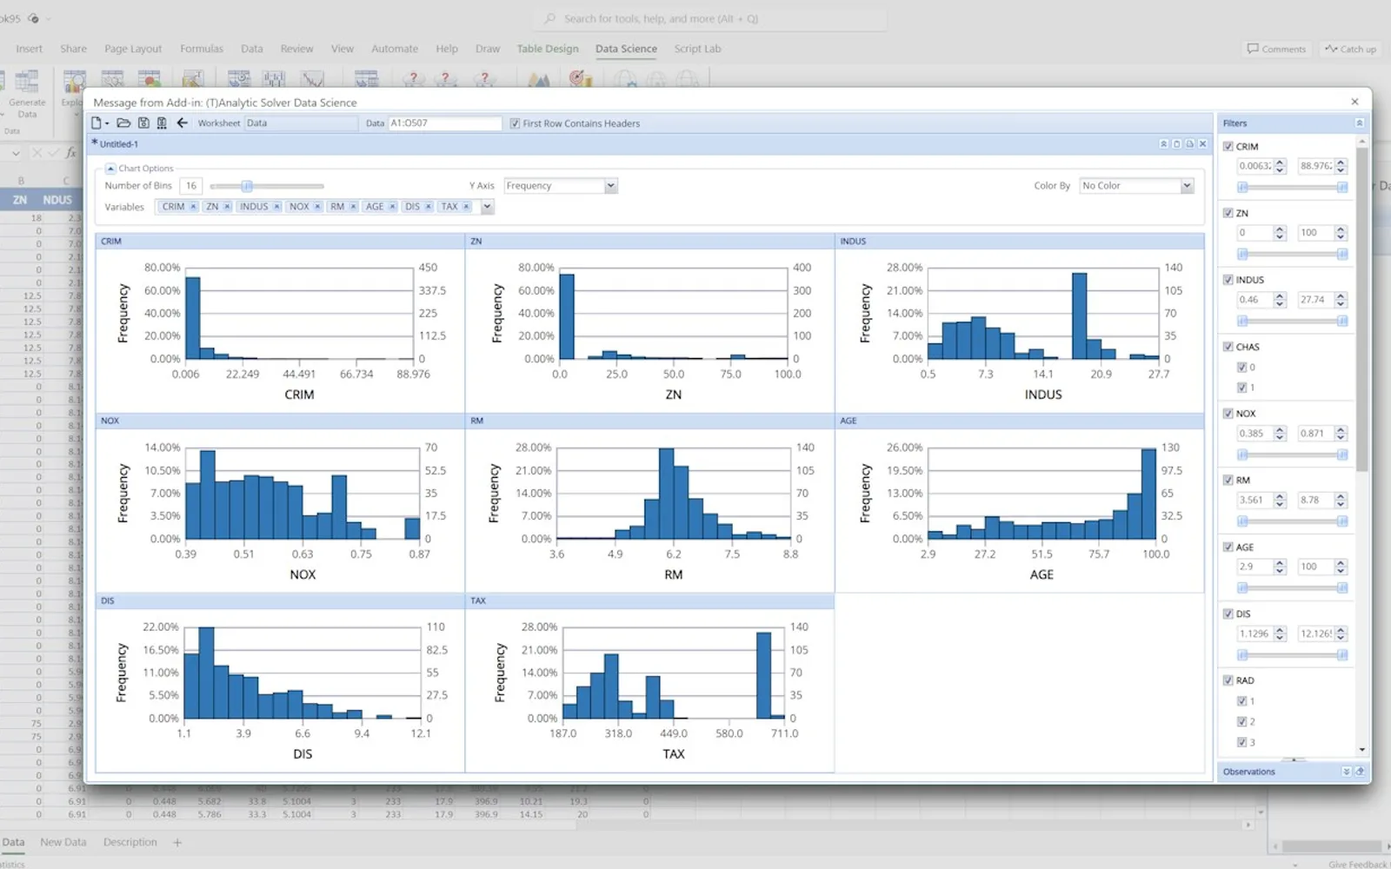
Task: Open the Data Science ribbon tab
Action: click(626, 49)
